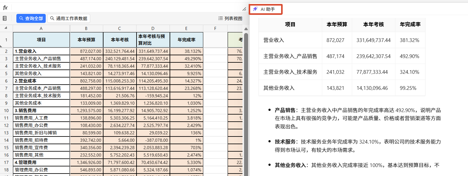Click the select-all corner of the grid

tap(6, 28)
